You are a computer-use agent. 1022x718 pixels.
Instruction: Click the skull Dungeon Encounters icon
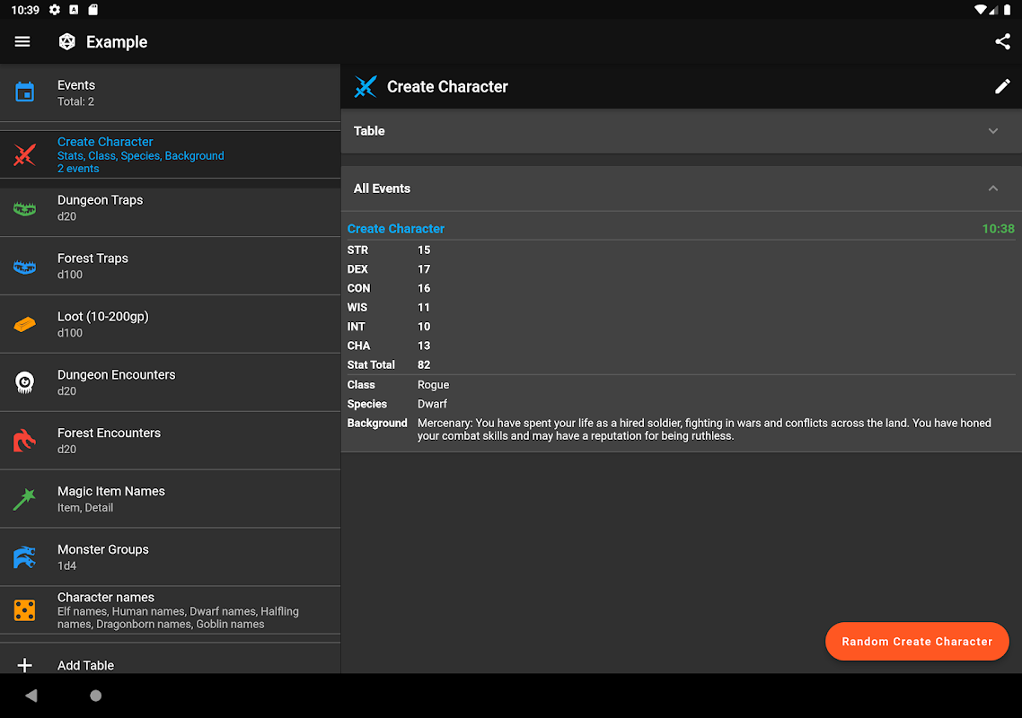click(25, 382)
